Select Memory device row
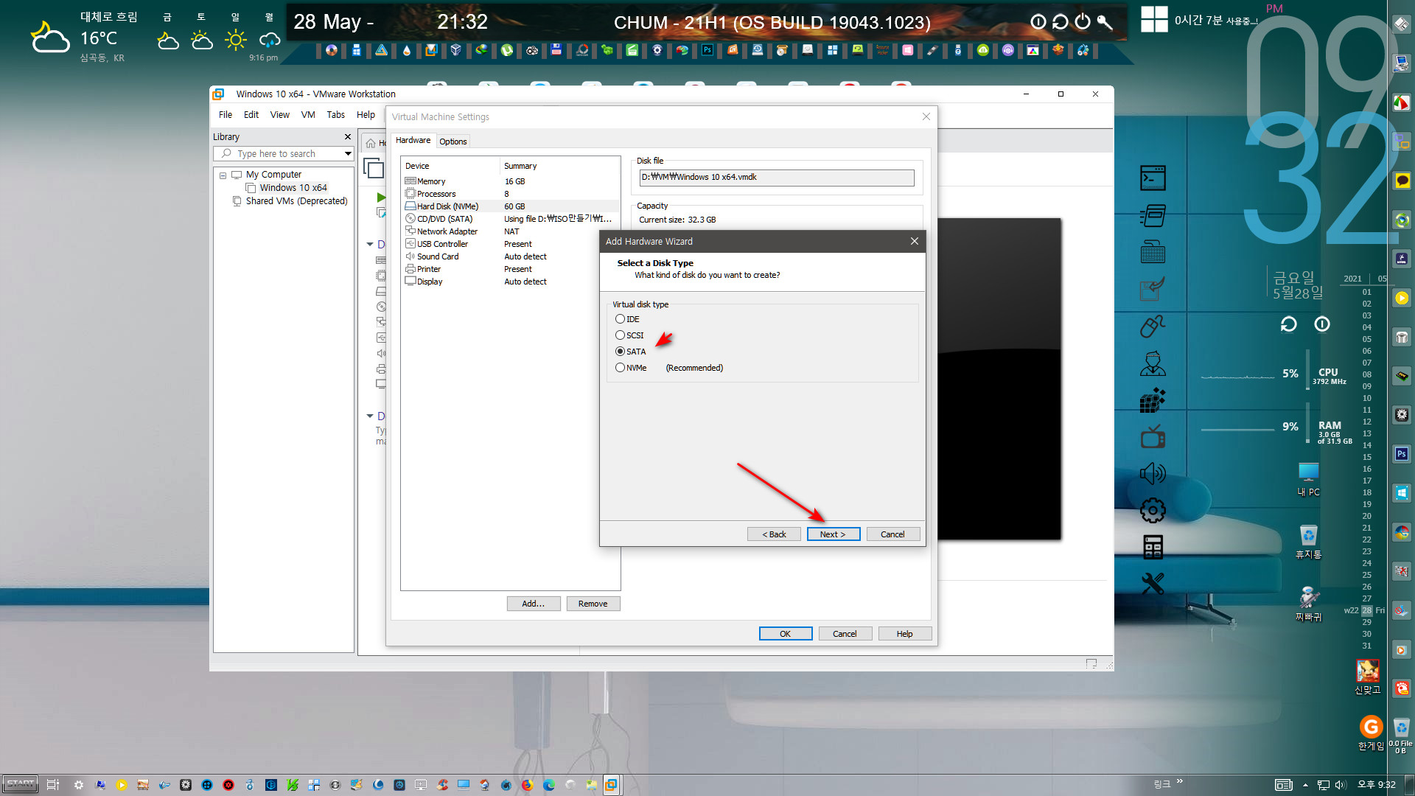1415x796 pixels. [511, 181]
